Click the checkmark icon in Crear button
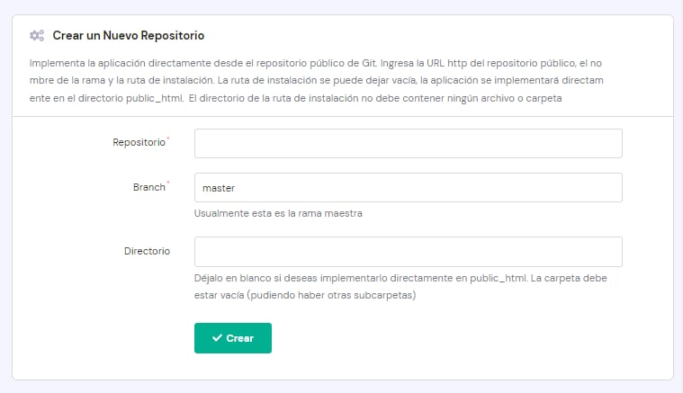Viewport: 683px width, 393px height. pyautogui.click(x=217, y=338)
